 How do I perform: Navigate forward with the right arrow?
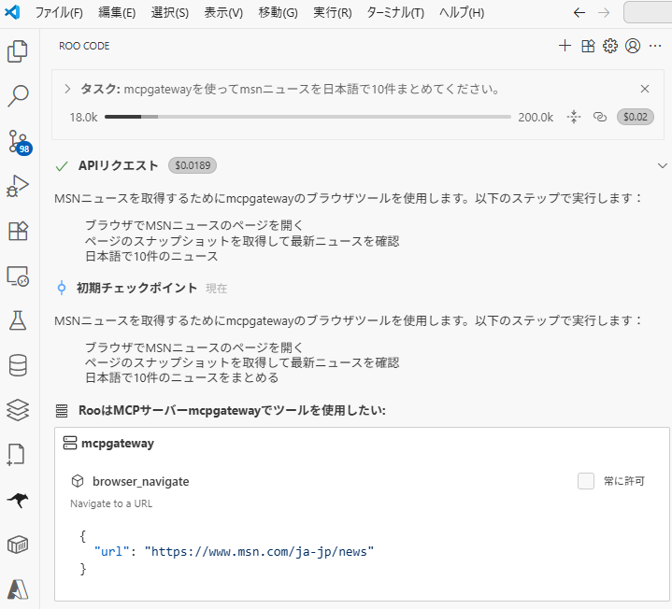coord(604,12)
